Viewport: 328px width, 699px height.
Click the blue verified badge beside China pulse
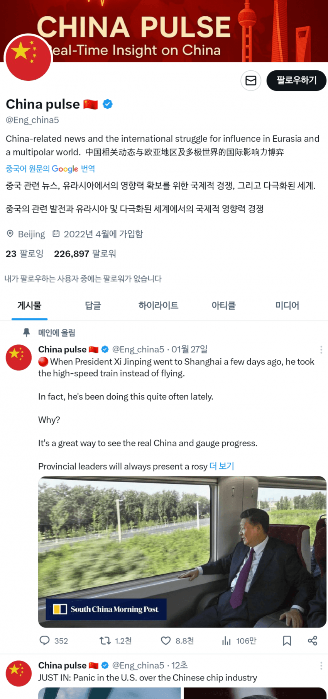tap(108, 104)
